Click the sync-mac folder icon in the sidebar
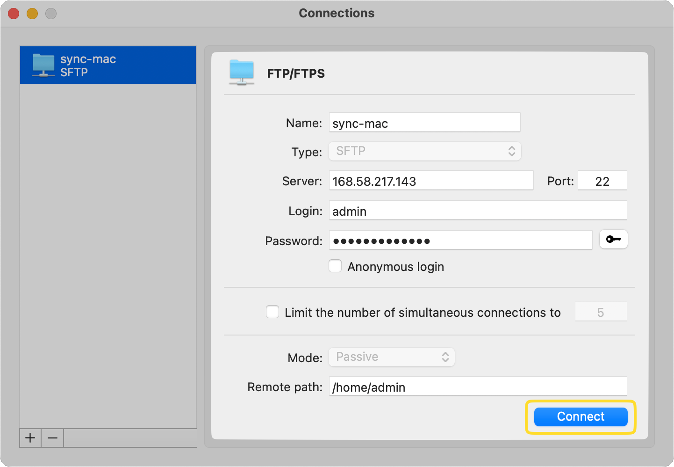The height and width of the screenshot is (467, 674). click(43, 65)
